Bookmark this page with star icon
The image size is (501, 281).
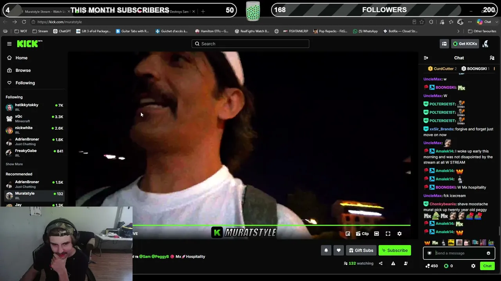coord(422,22)
